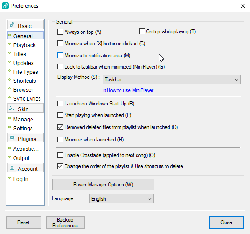The image size is (250, 234).
Task: Click the Backup Preferences button
Action: (x=65, y=222)
